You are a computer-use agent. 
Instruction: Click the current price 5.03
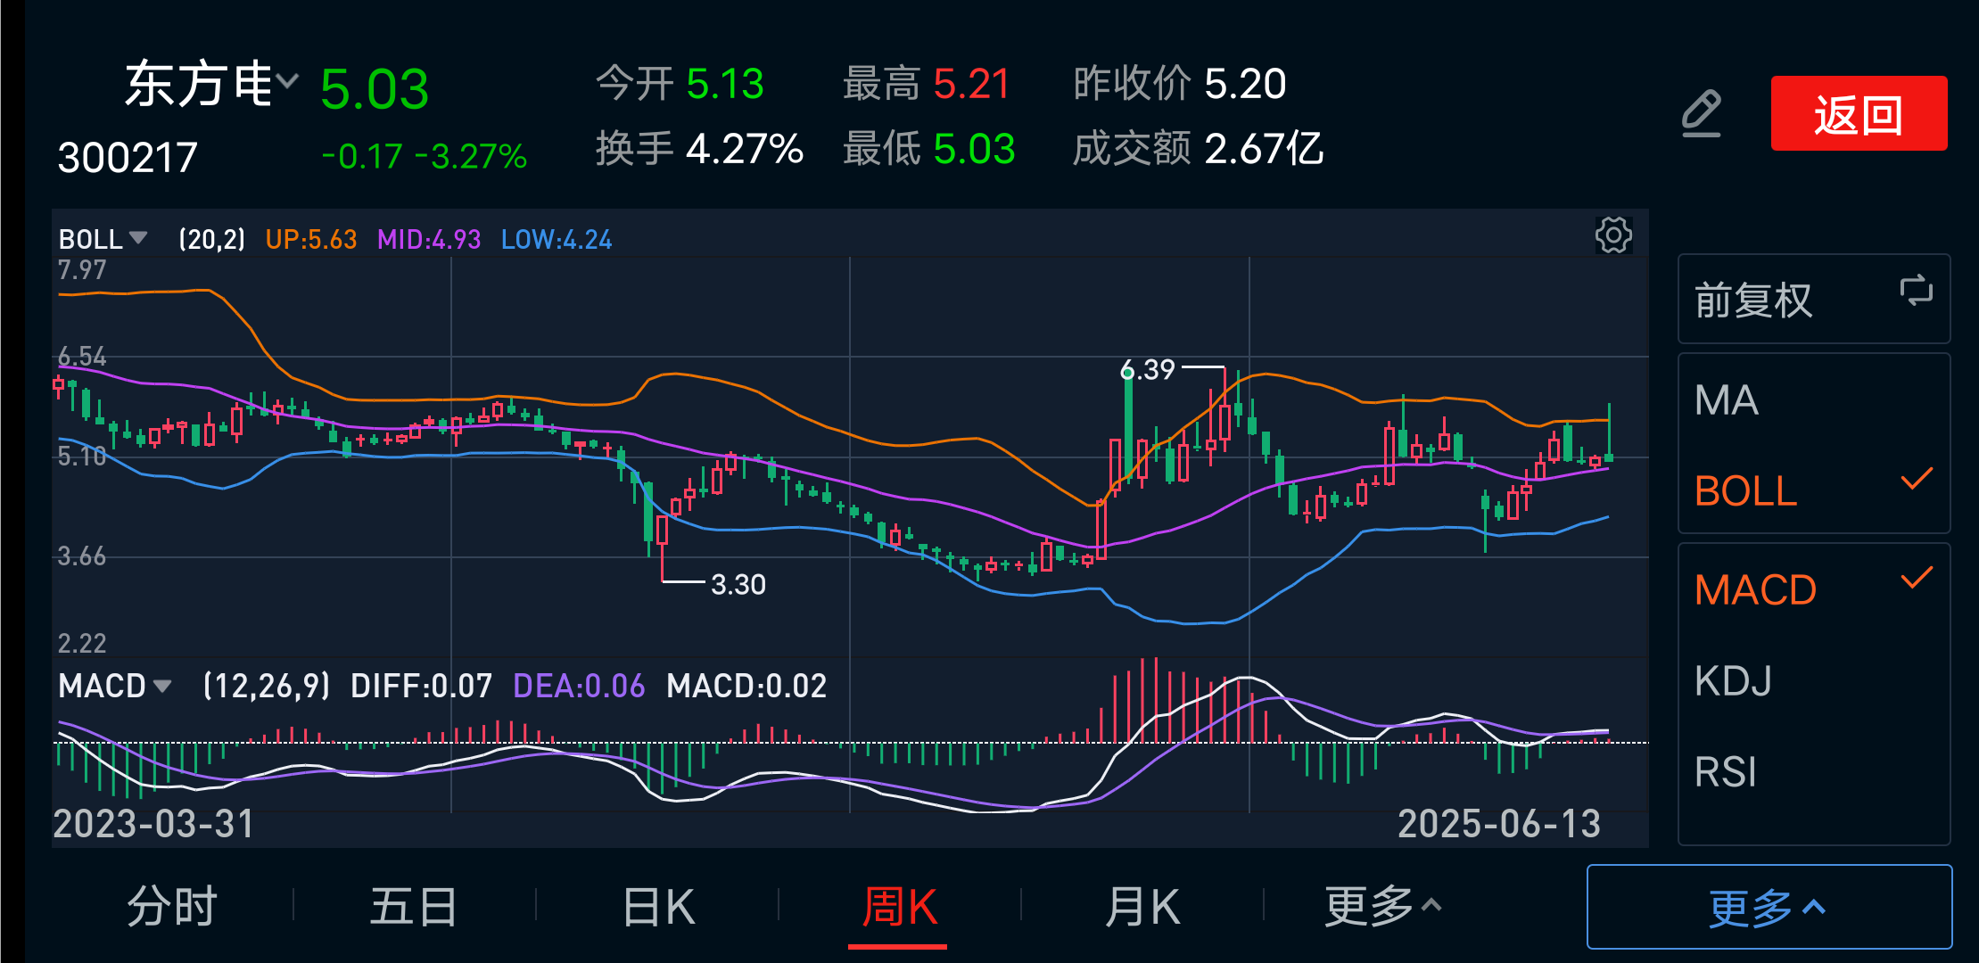[375, 89]
